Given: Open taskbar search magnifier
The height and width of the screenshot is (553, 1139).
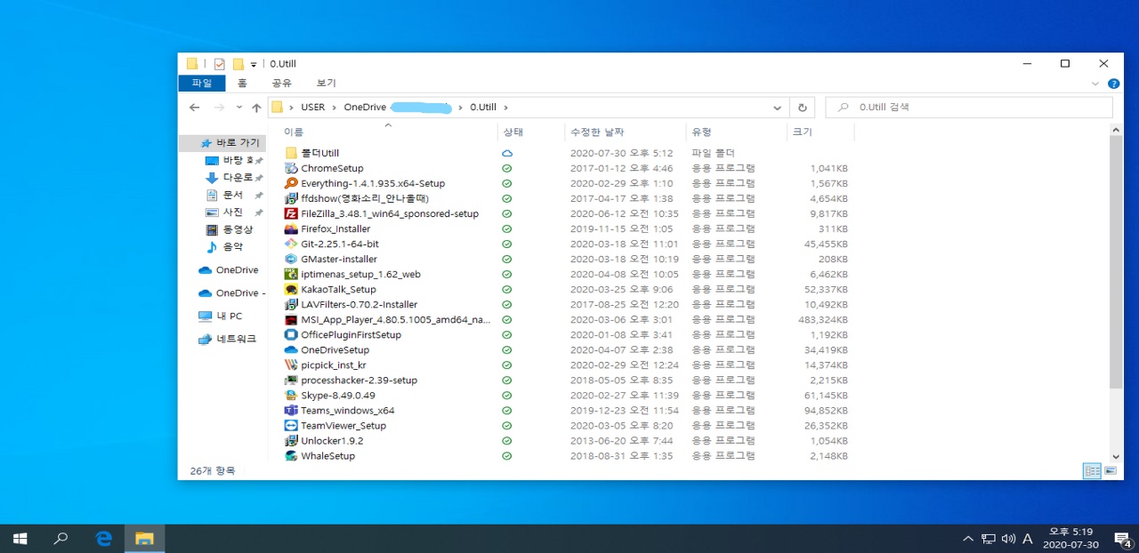Looking at the screenshot, I should (61, 539).
